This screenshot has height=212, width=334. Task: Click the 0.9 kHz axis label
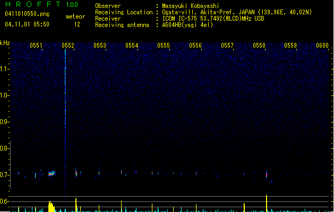tap(4, 122)
